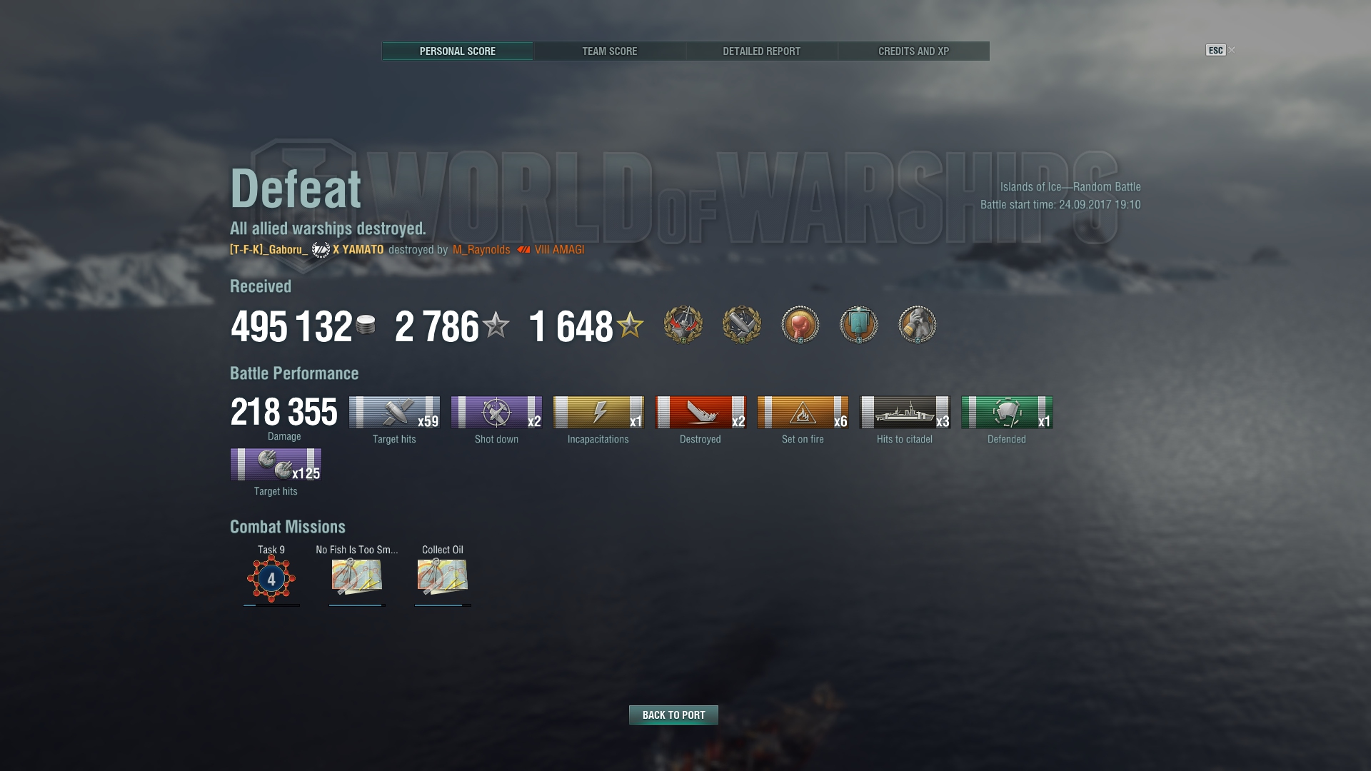Click the Hits to citadel ribbon
This screenshot has height=771, width=1371.
[x=905, y=413]
